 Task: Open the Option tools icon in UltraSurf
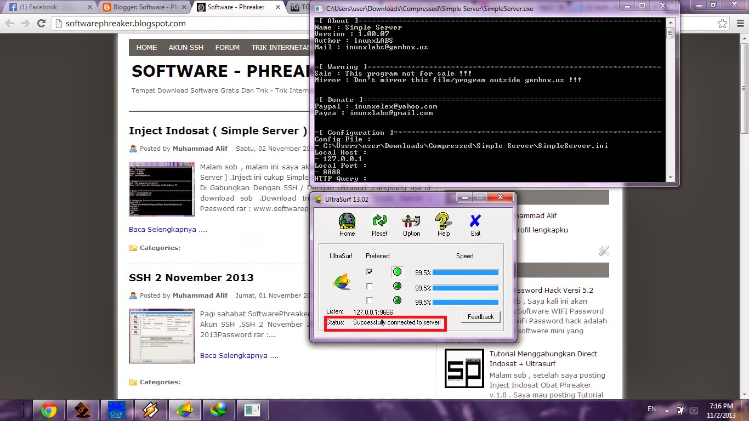(411, 221)
